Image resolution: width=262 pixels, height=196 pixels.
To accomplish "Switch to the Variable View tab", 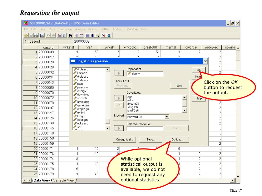I will pos(64,180).
